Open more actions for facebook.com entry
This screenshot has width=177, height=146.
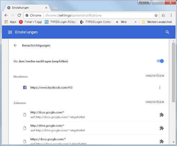[160, 88]
